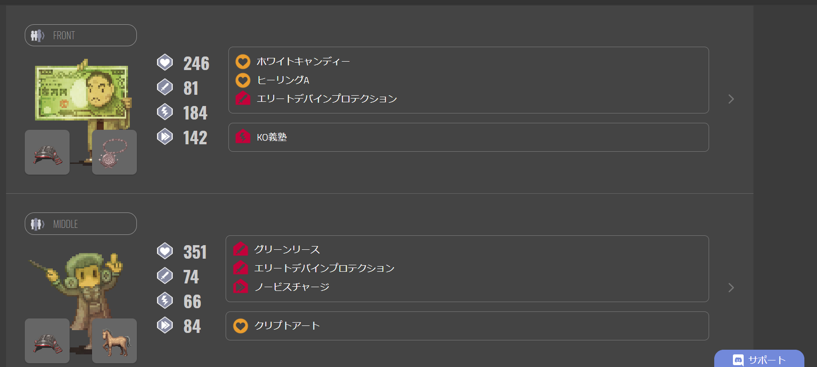
Task: Expand the FRONT character details chevron
Action: (731, 99)
